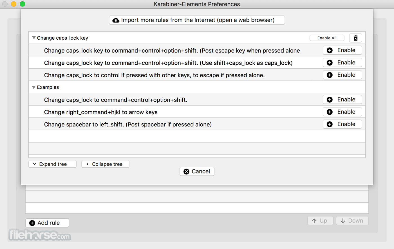
Task: Click the Collapse tree label
Action: 107,164
